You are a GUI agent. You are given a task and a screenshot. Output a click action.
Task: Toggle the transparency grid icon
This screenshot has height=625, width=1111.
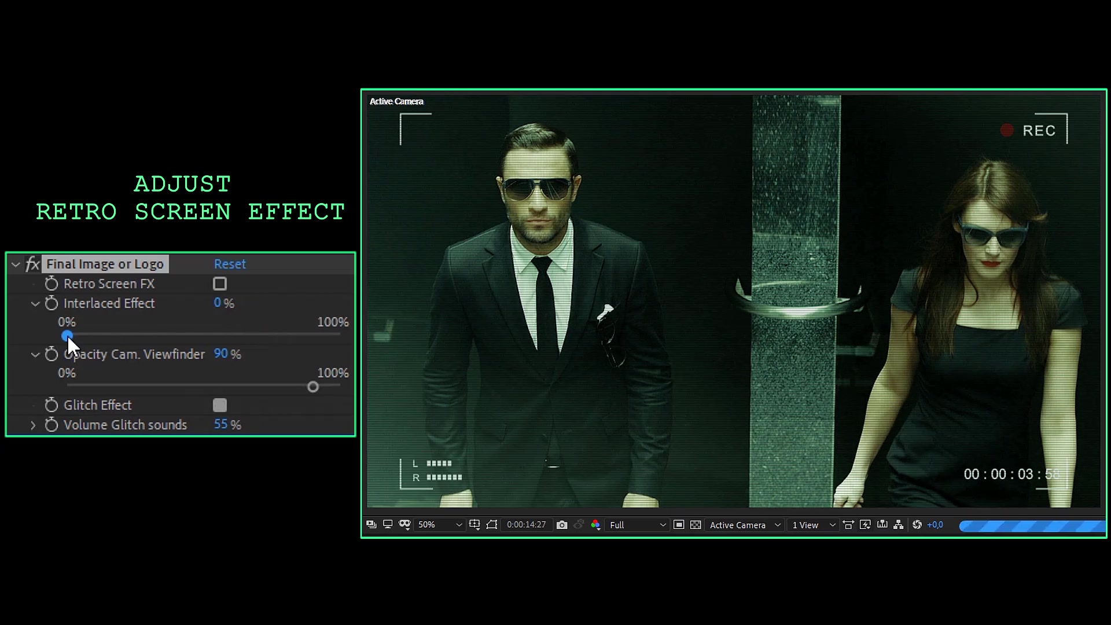[x=696, y=525]
